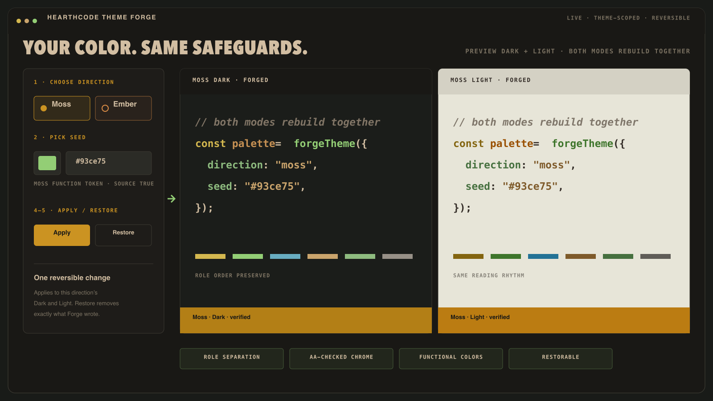Click the Role Separation badge
The width and height of the screenshot is (713, 401).
[232, 359]
